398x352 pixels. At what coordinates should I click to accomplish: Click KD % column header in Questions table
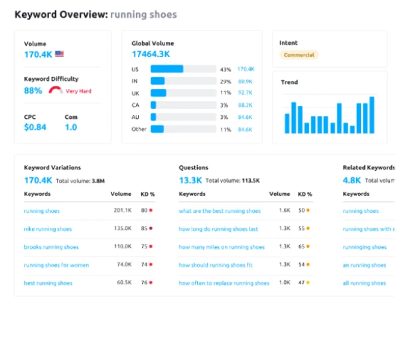click(x=305, y=194)
